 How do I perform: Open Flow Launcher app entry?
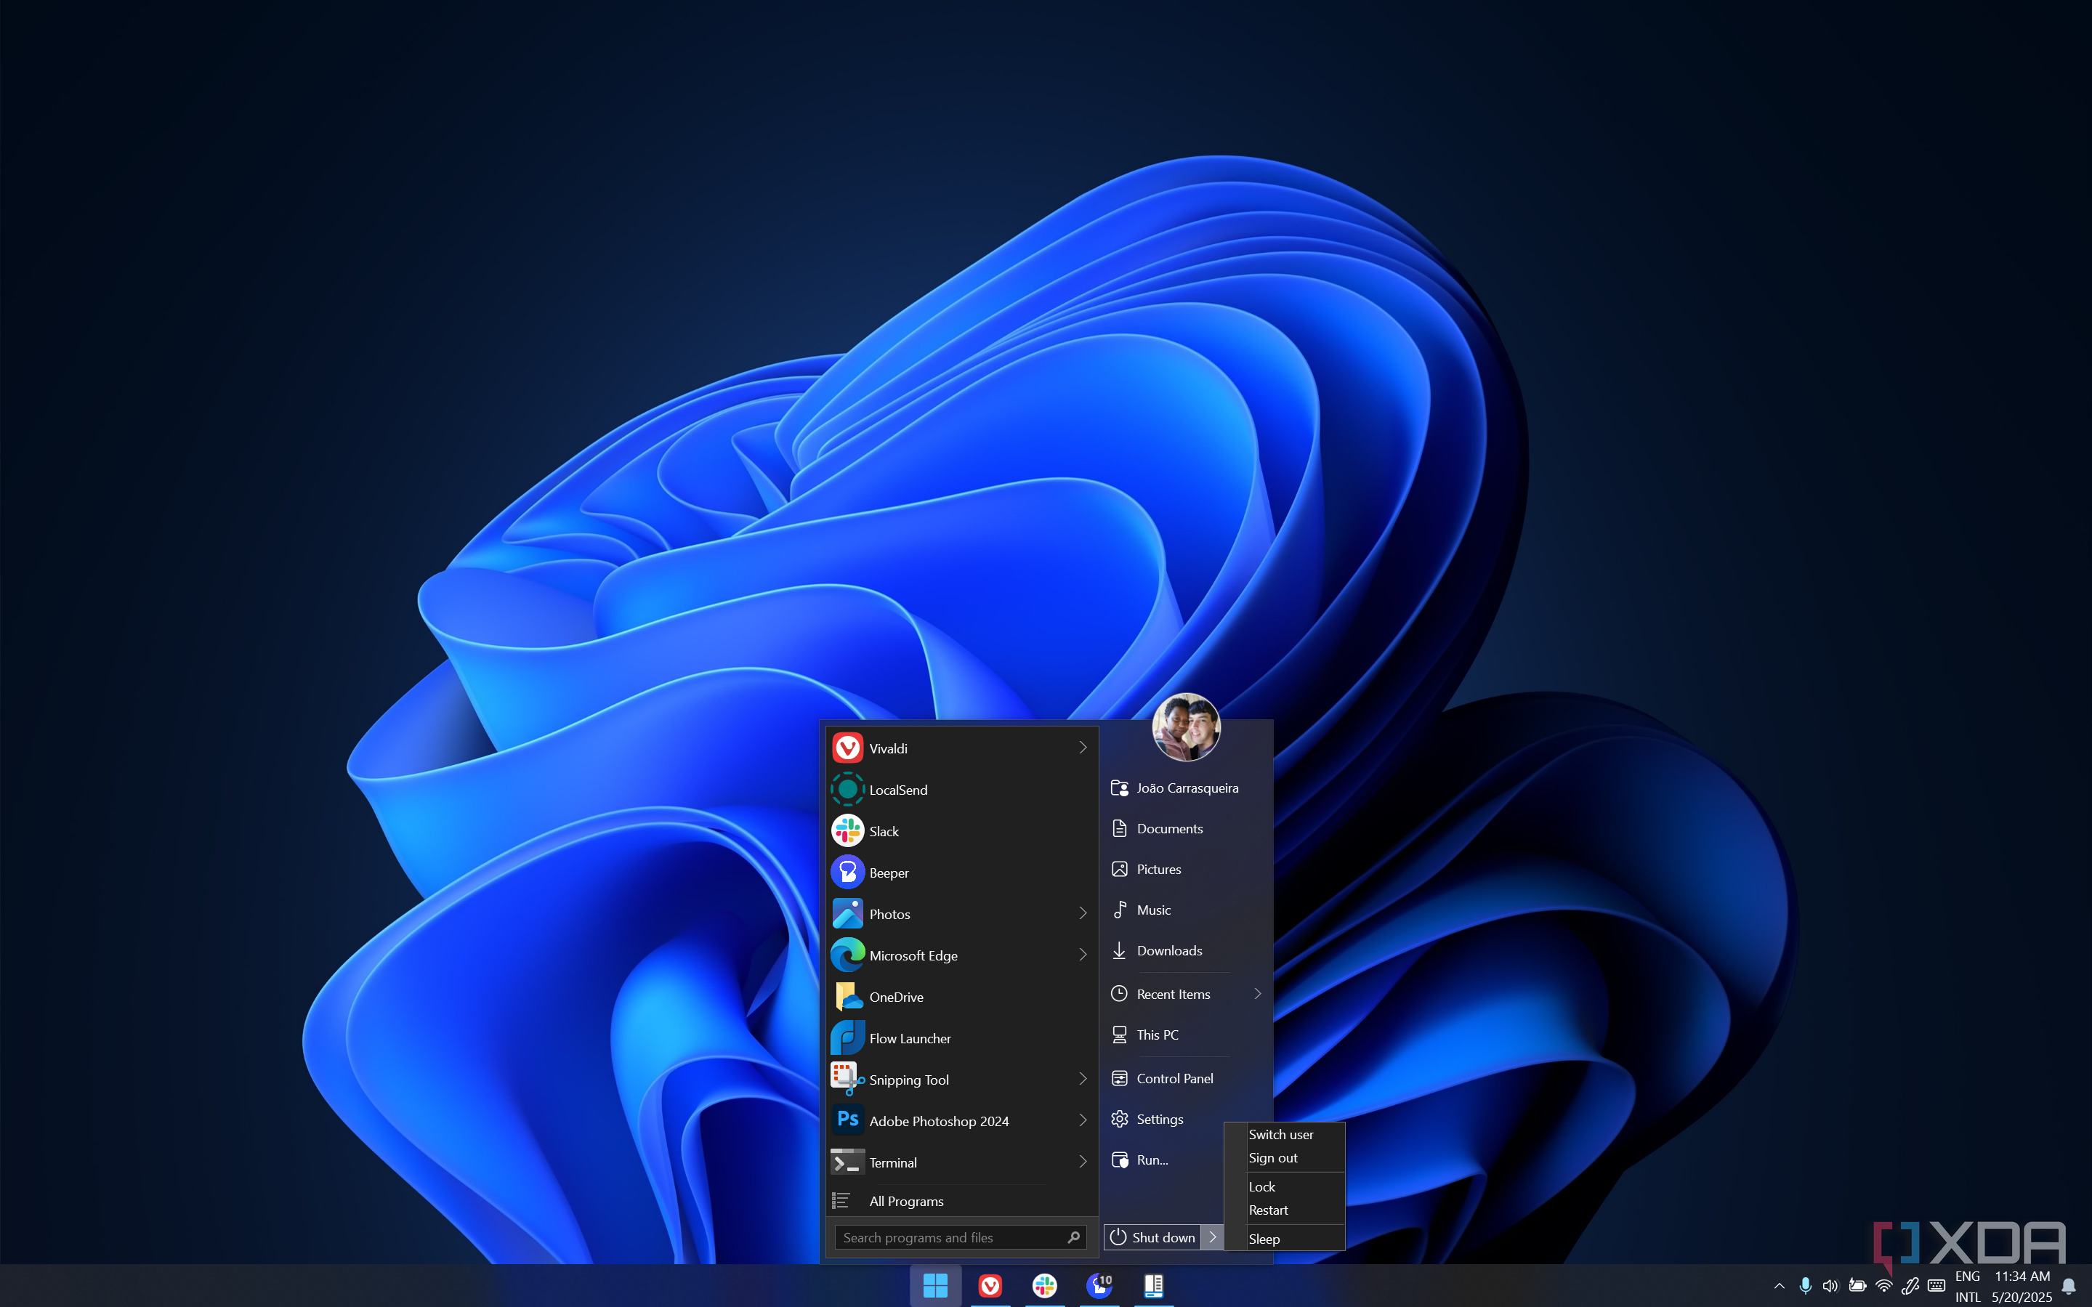[x=910, y=1038]
